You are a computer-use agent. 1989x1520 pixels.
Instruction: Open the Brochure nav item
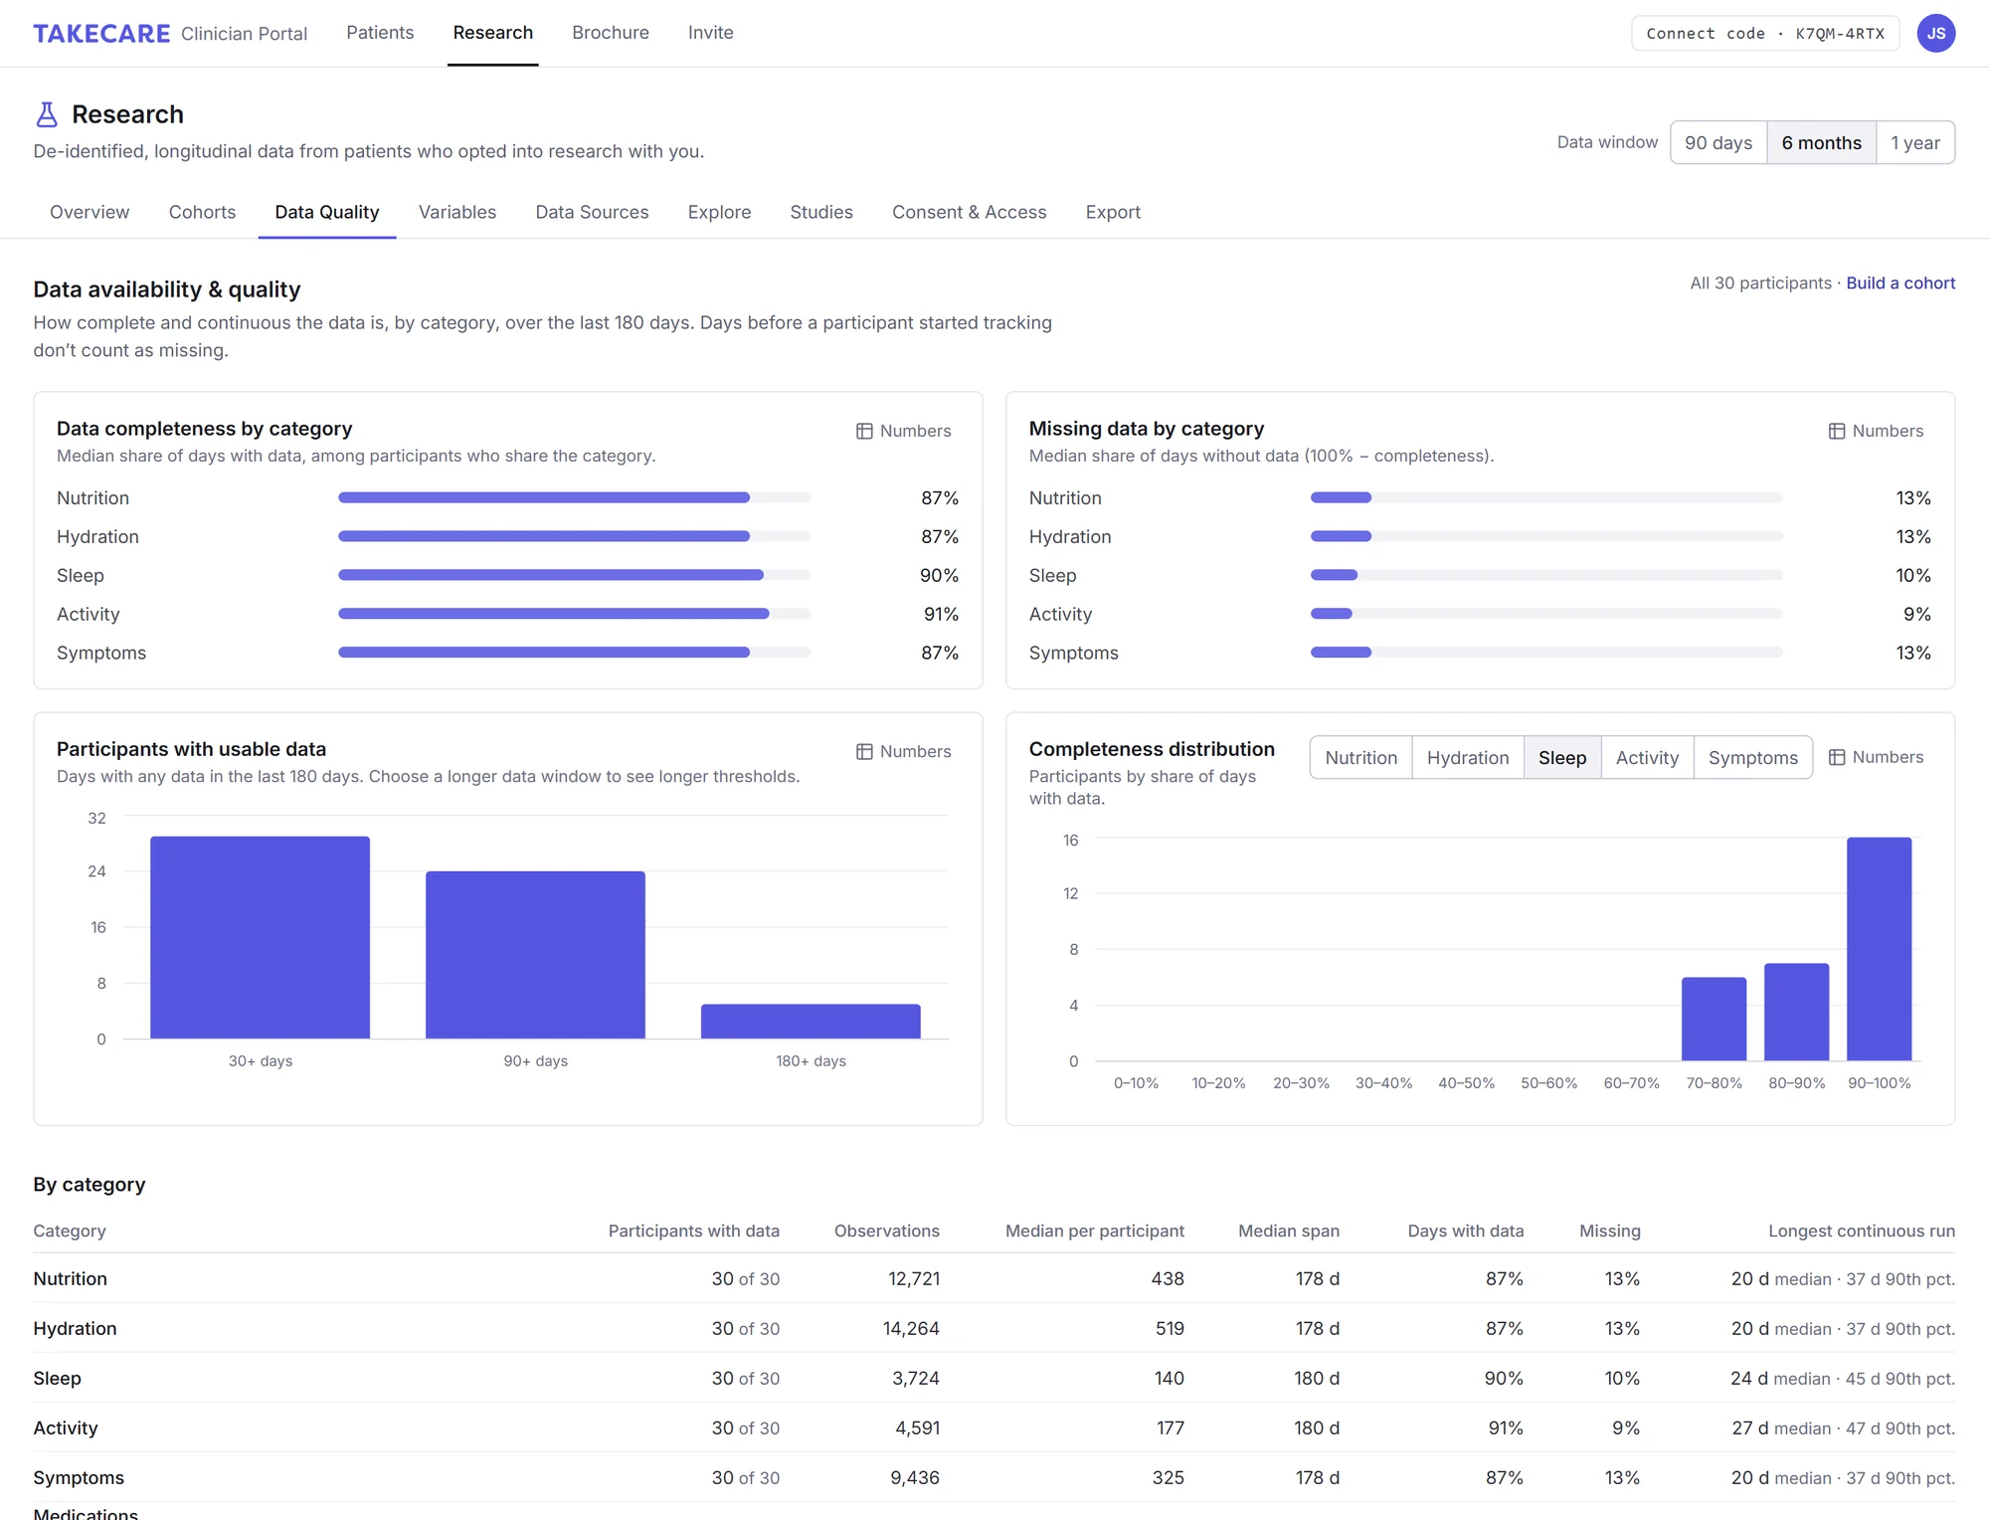pyautogui.click(x=611, y=33)
